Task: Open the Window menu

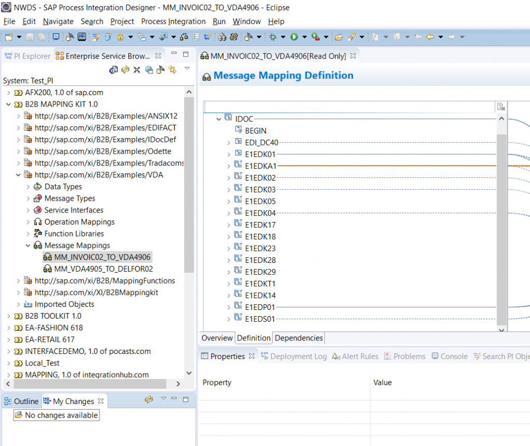Action: 246,21
